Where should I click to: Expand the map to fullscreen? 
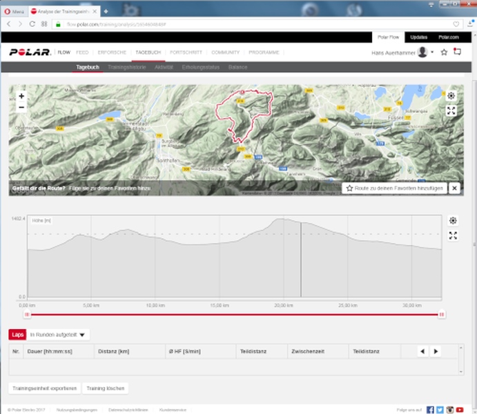(x=451, y=110)
